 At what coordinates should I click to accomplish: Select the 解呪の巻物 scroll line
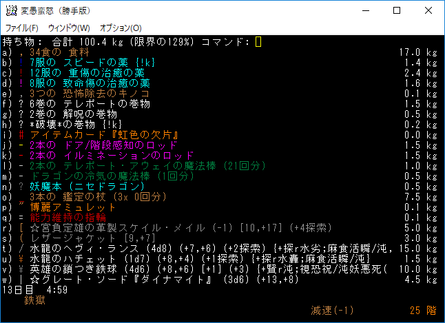76,114
